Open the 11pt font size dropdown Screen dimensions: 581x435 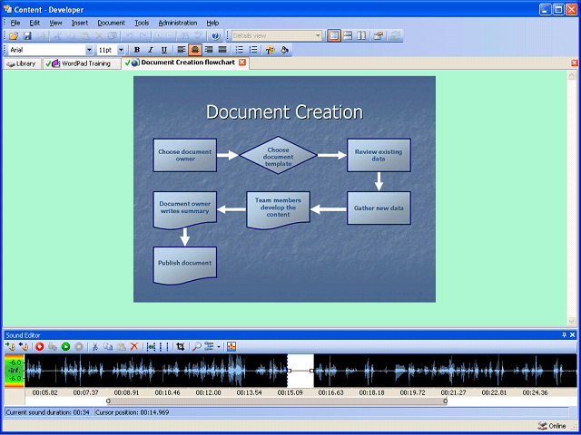pyautogui.click(x=121, y=50)
